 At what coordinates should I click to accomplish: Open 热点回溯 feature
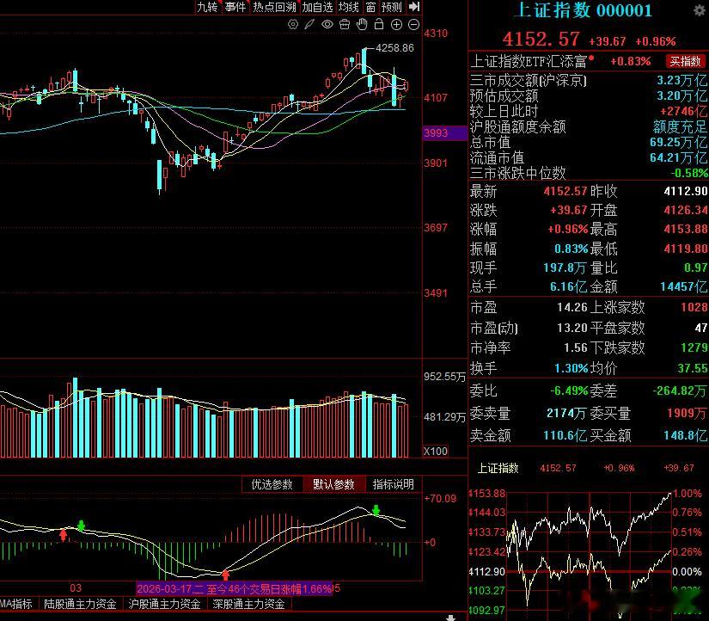click(274, 7)
